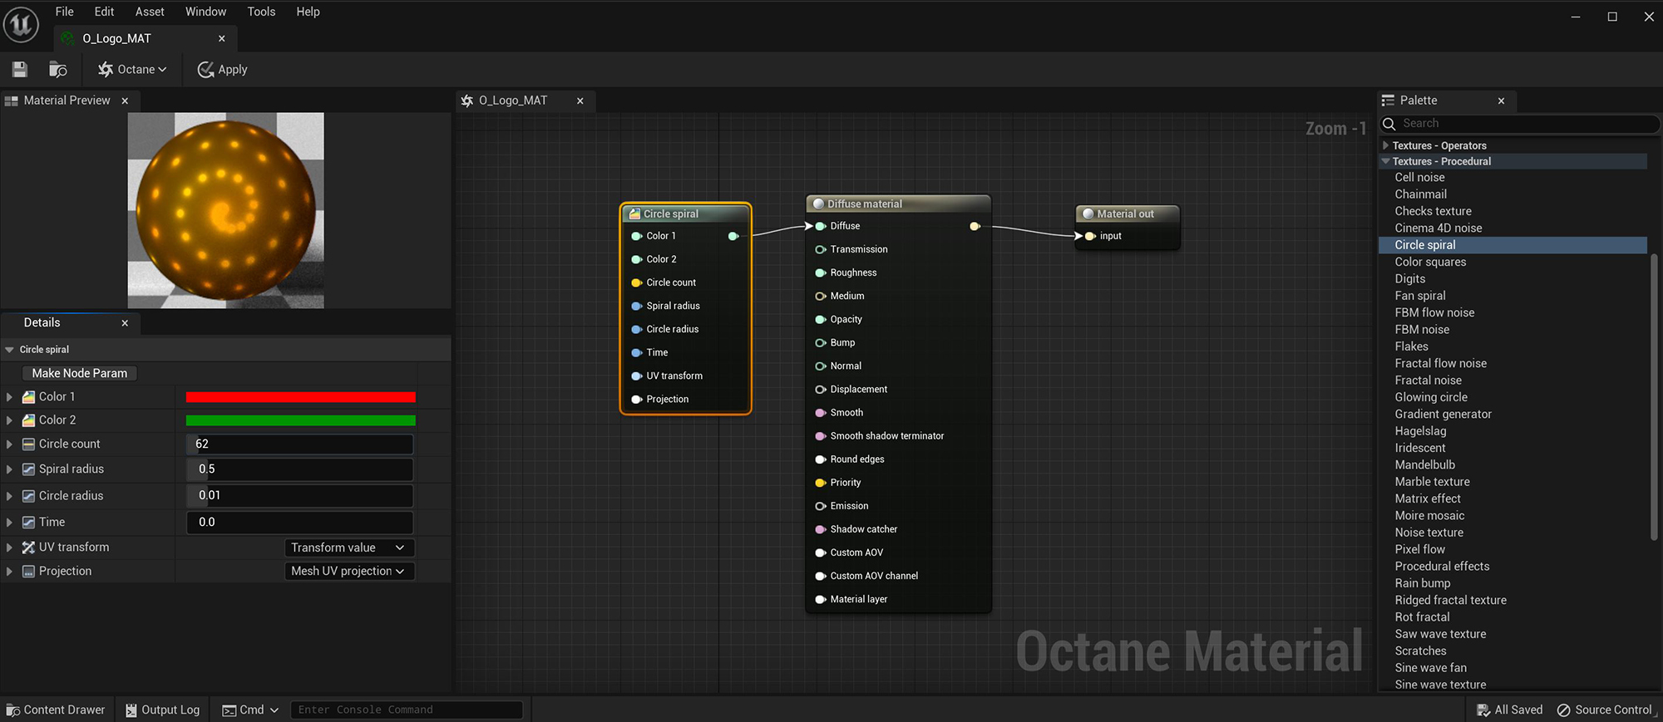
Task: Select Glowing circle in the palette
Action: [x=1431, y=397]
